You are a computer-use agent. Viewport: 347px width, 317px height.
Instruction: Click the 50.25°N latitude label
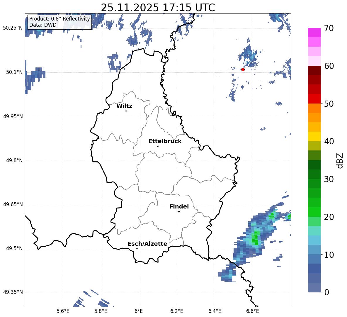(13, 28)
